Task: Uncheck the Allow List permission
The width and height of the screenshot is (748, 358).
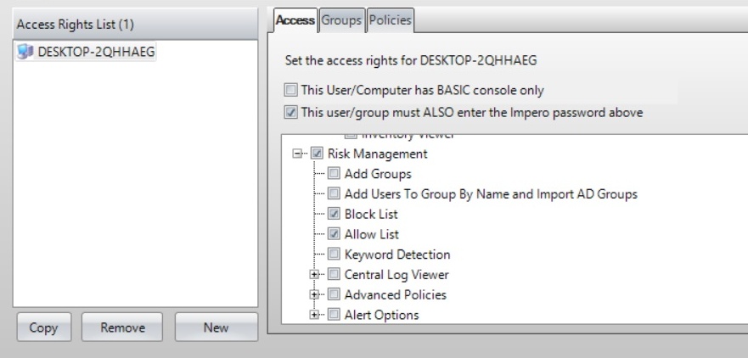Action: coord(334,233)
